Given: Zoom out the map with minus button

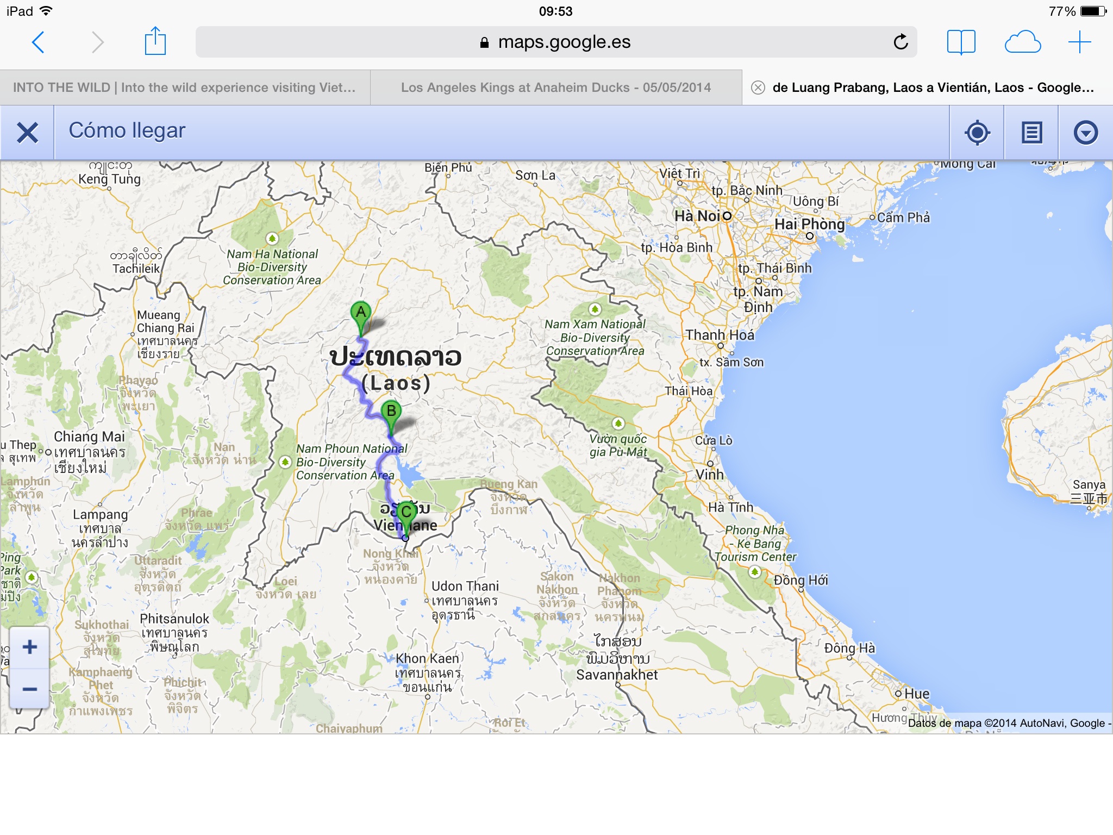Looking at the screenshot, I should (30, 689).
